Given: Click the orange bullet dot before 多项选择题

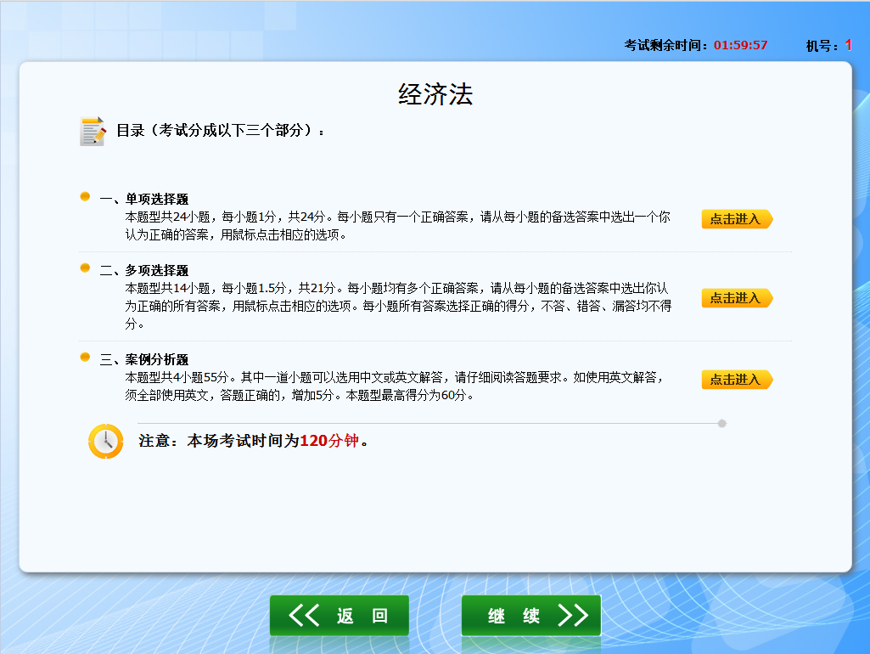Looking at the screenshot, I should coord(83,269).
